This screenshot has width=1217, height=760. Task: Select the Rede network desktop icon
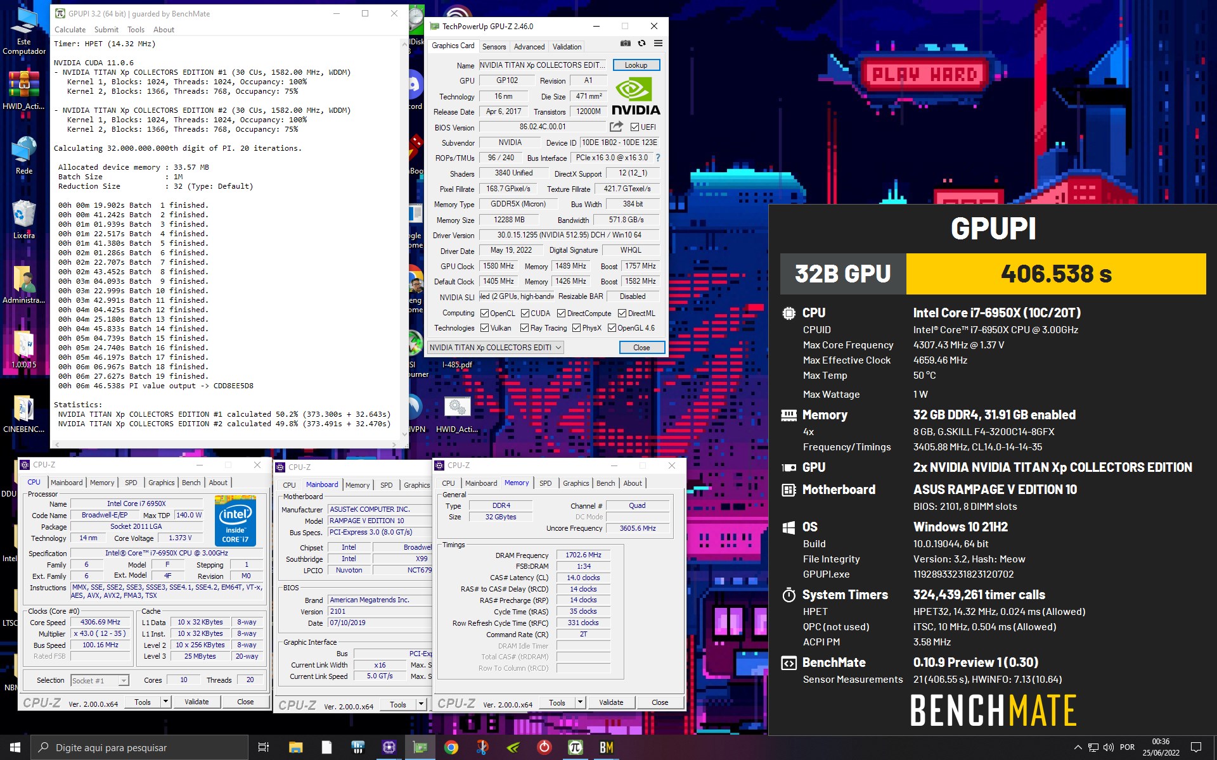(24, 155)
